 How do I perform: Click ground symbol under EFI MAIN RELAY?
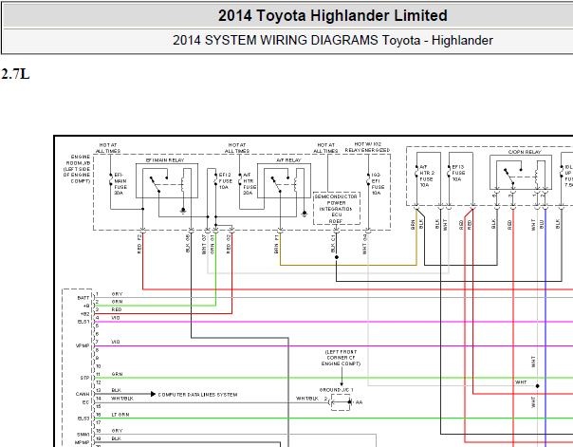click(183, 211)
